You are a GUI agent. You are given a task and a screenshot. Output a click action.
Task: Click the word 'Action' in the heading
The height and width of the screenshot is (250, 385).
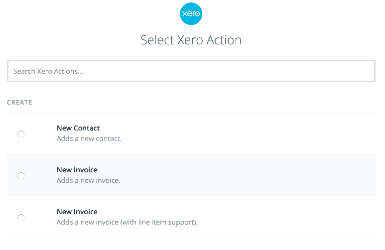pos(224,40)
